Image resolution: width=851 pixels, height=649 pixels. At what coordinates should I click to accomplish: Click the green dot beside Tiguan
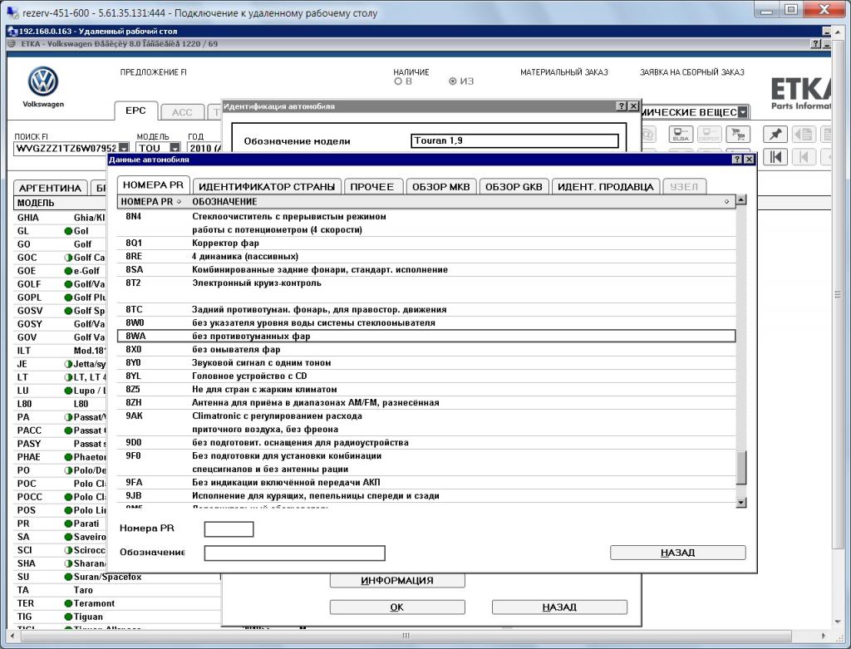(68, 617)
